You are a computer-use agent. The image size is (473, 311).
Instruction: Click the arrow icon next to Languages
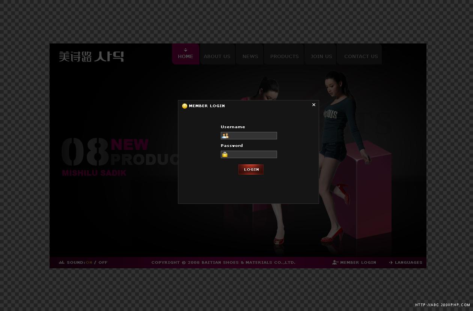391,262
